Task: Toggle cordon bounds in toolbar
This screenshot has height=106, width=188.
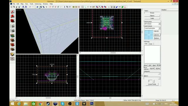Action: 74,7
